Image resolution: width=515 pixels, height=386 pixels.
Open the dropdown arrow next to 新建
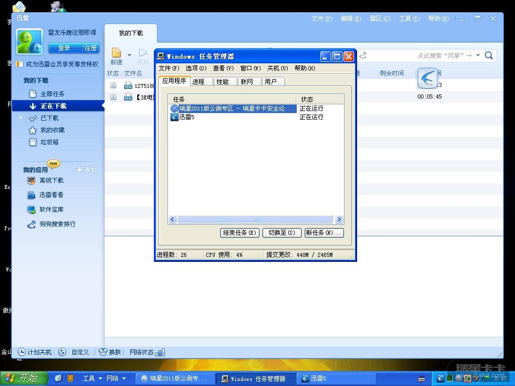pos(129,55)
